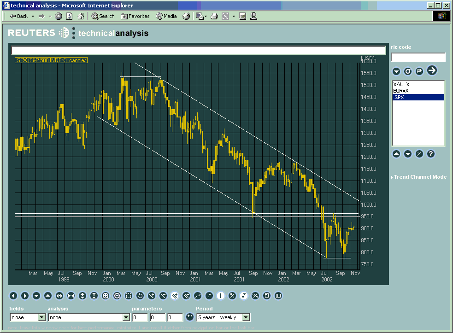453x333 pixels.
Task: Click the remove trend channel icon
Action: [186, 296]
